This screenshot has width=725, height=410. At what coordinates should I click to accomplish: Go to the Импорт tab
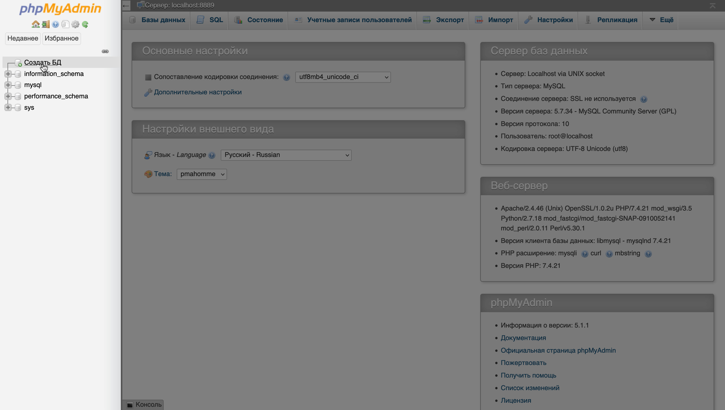[494, 20]
